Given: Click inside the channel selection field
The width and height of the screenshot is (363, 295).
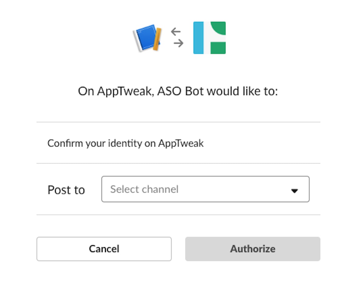Looking at the screenshot, I should [181, 189].
